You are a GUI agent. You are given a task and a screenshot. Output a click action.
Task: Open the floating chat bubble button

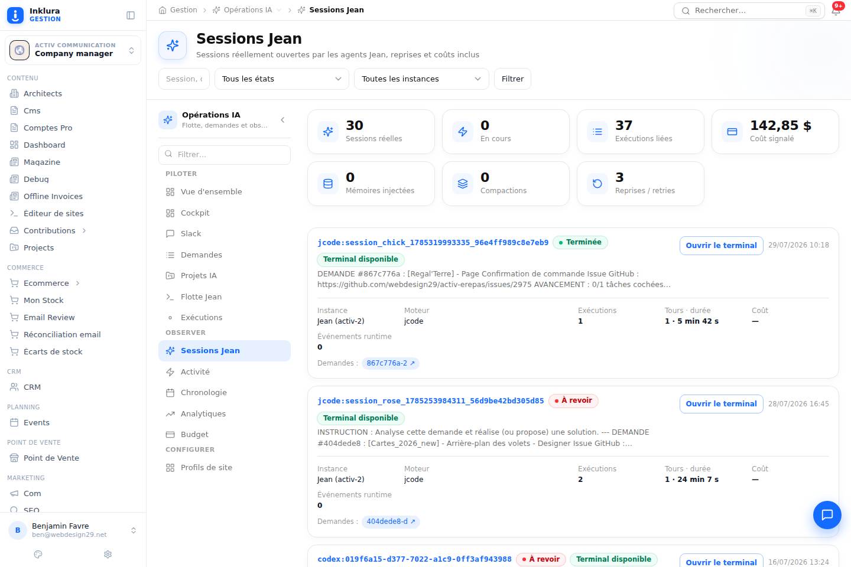coord(827,515)
